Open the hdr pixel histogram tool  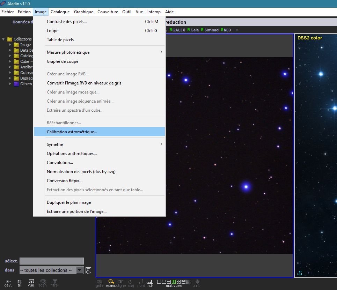pos(150,282)
